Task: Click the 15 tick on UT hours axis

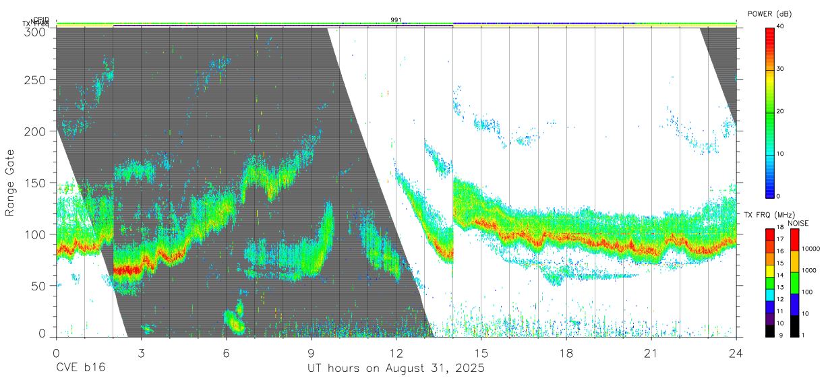Action: click(x=481, y=353)
